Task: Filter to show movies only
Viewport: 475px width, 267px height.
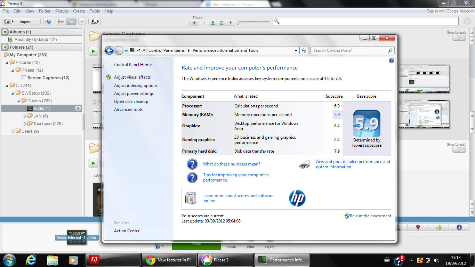Action: point(222,23)
